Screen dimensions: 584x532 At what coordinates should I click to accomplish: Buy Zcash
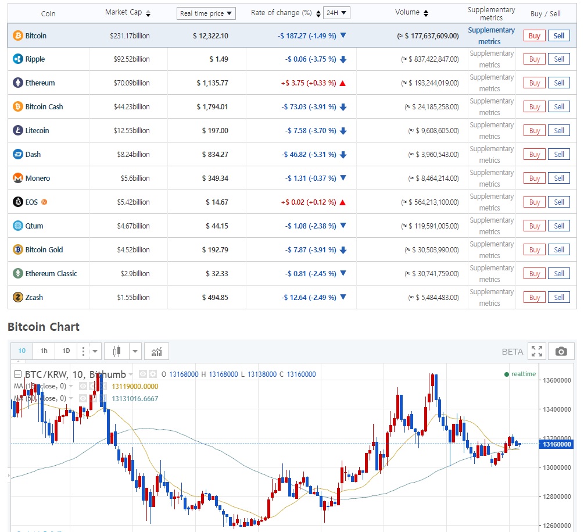(534, 297)
